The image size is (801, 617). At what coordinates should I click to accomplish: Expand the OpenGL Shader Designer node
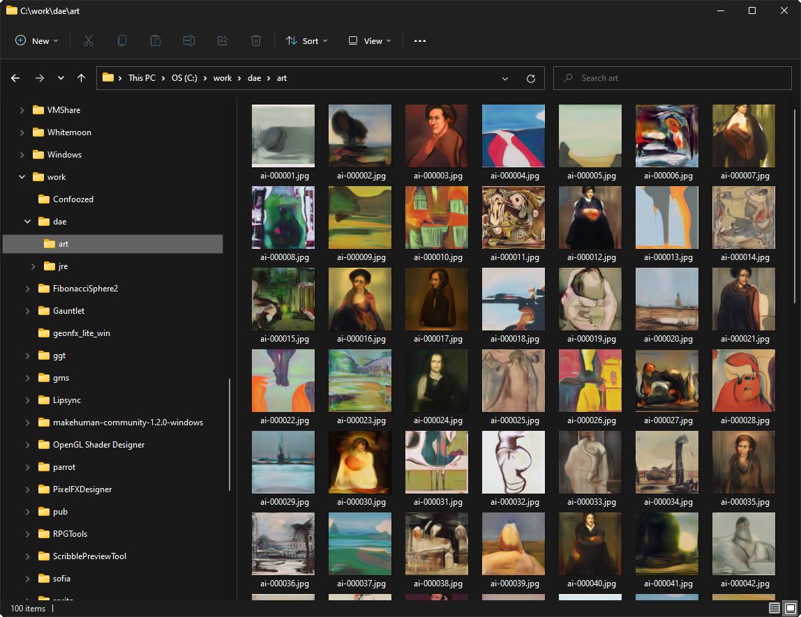point(28,445)
